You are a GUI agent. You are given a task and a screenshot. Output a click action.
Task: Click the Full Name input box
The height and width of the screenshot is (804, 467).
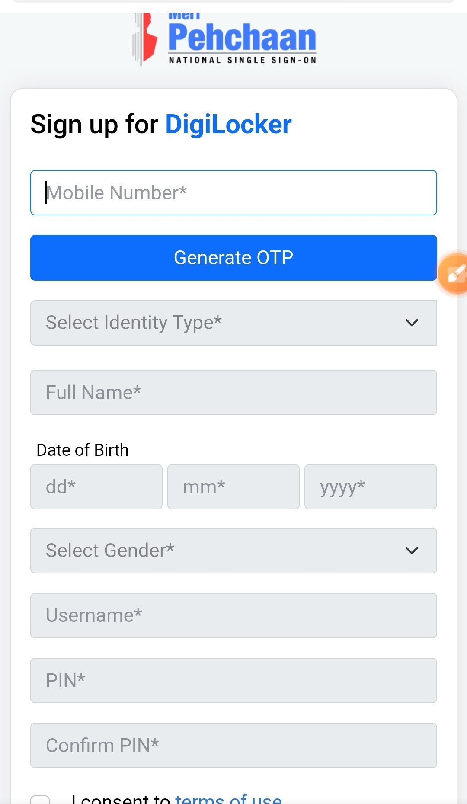(233, 393)
